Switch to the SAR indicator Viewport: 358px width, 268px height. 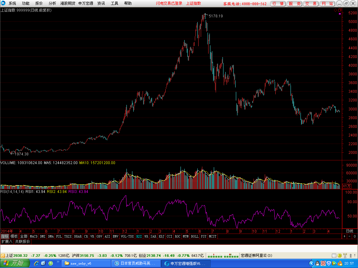point(154,236)
